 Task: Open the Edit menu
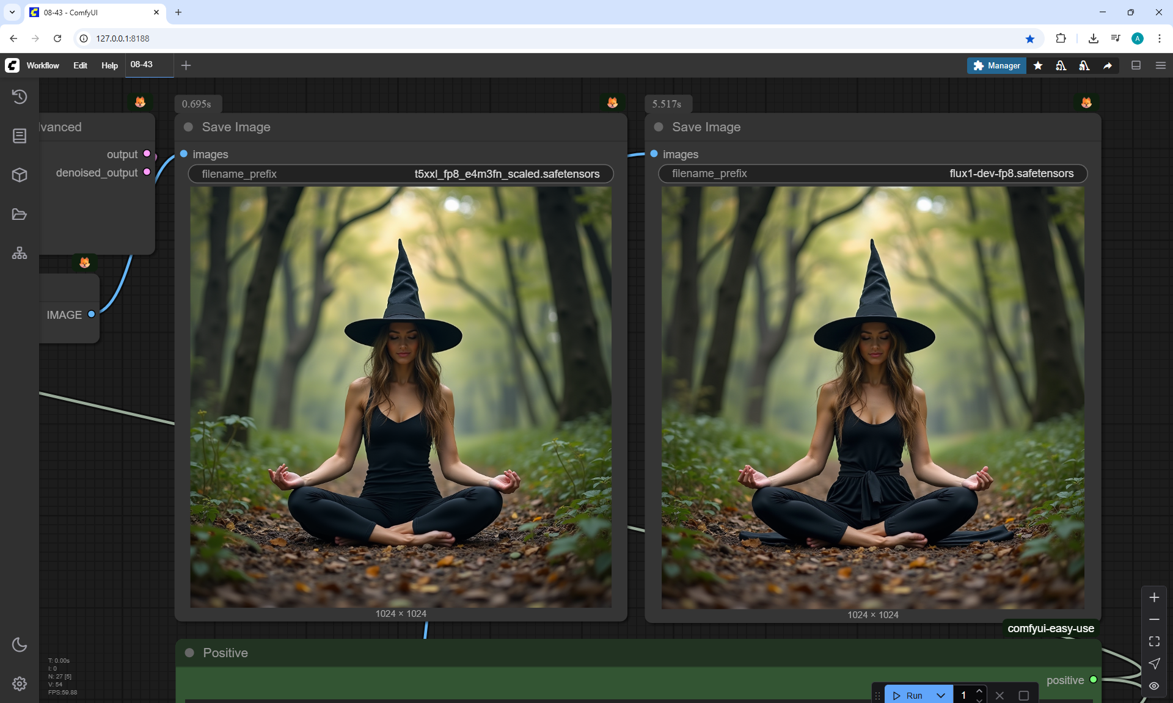pyautogui.click(x=80, y=65)
